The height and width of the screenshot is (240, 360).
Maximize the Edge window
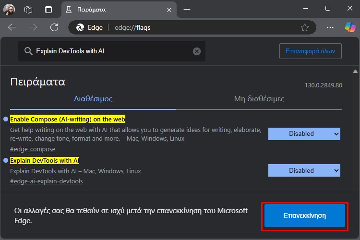(x=328, y=8)
